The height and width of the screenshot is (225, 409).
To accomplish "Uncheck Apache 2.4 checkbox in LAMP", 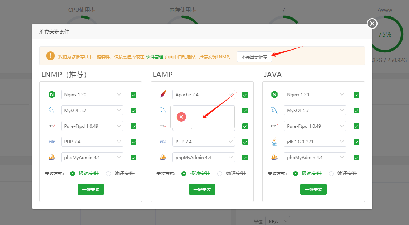I will 245,95.
